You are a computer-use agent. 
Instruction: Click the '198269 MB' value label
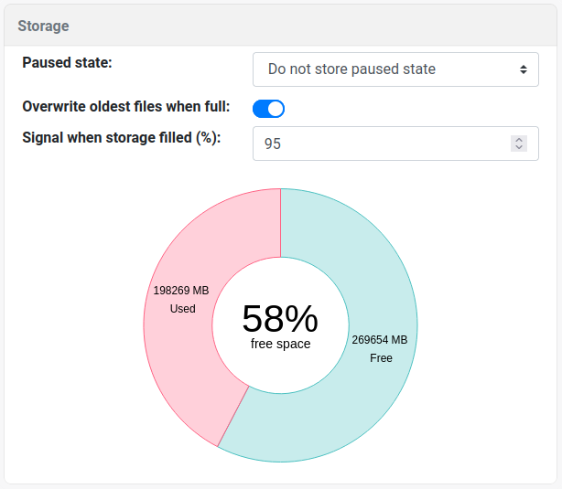(181, 290)
